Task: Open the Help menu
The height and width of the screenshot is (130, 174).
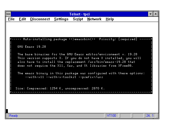Action: tap(110, 19)
